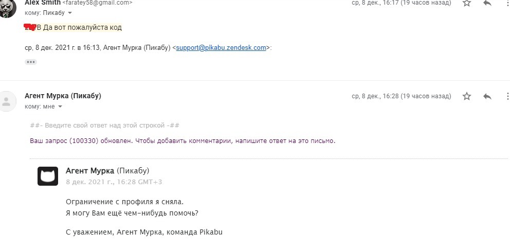Click the 16:28 timestamp of the second email
Screen dimensions: 510x250
click(401, 96)
